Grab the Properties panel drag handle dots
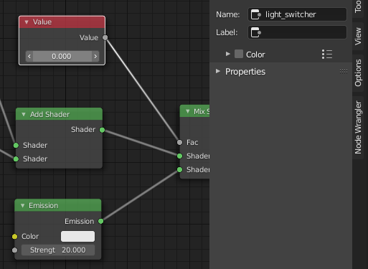 [x=344, y=71]
